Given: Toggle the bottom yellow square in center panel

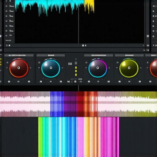Looking at the screenshot, I should point(76,75).
